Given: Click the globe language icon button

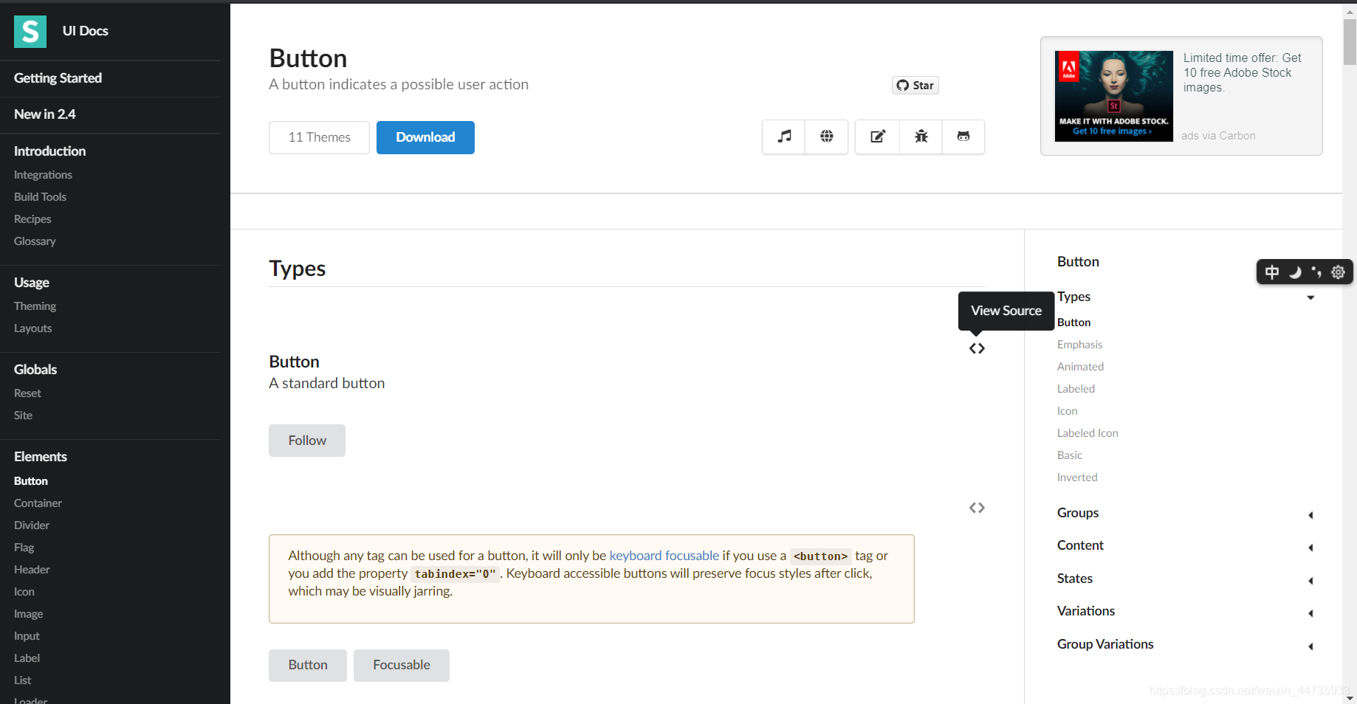Looking at the screenshot, I should click(827, 137).
